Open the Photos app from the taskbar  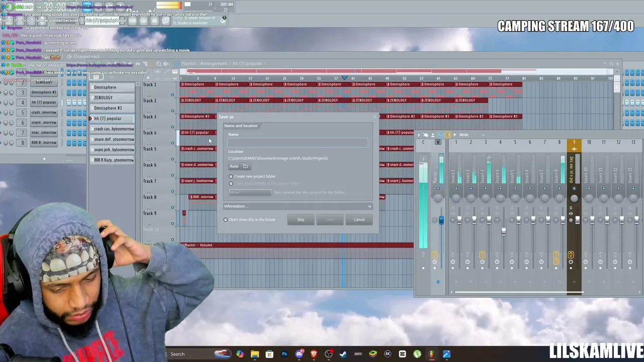click(447, 354)
